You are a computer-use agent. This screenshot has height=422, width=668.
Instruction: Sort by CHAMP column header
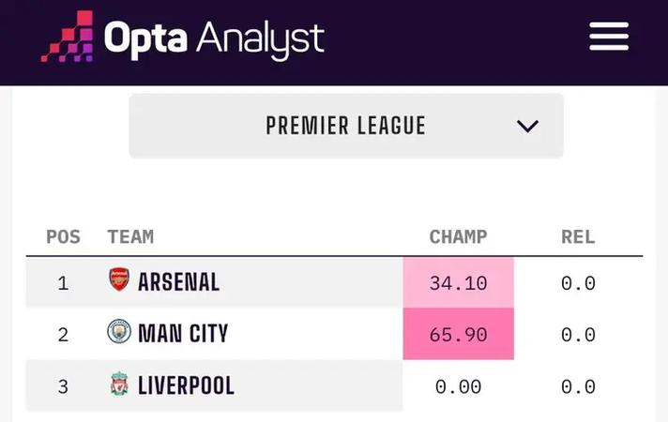pos(458,236)
